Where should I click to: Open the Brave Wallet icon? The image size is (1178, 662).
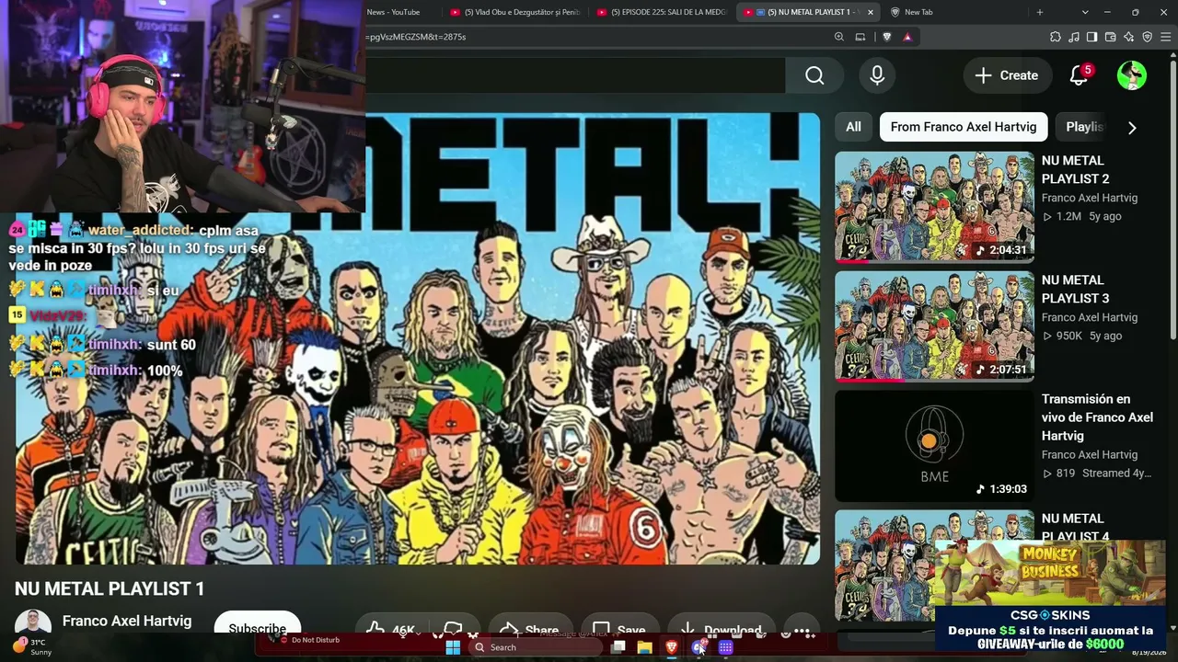(x=1110, y=37)
